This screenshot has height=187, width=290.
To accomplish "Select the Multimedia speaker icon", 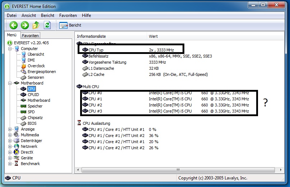I will 17,135.
